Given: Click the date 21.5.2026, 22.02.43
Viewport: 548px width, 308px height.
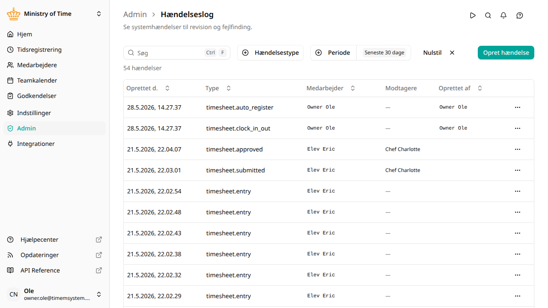Looking at the screenshot, I should pyautogui.click(x=154, y=233).
